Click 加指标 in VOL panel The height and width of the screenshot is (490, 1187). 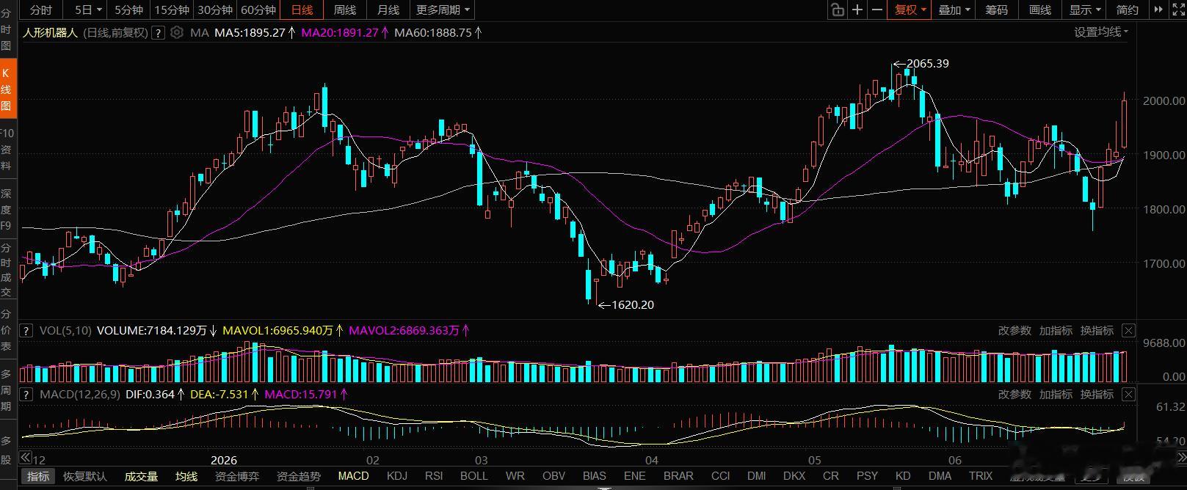pyautogui.click(x=1056, y=331)
